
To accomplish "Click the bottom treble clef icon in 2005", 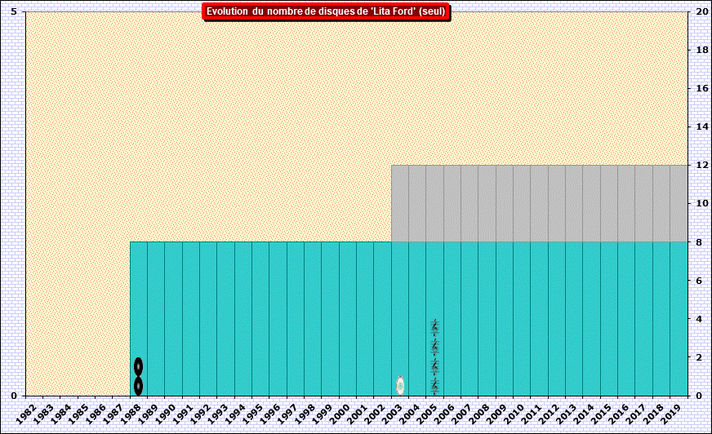I will (434, 386).
